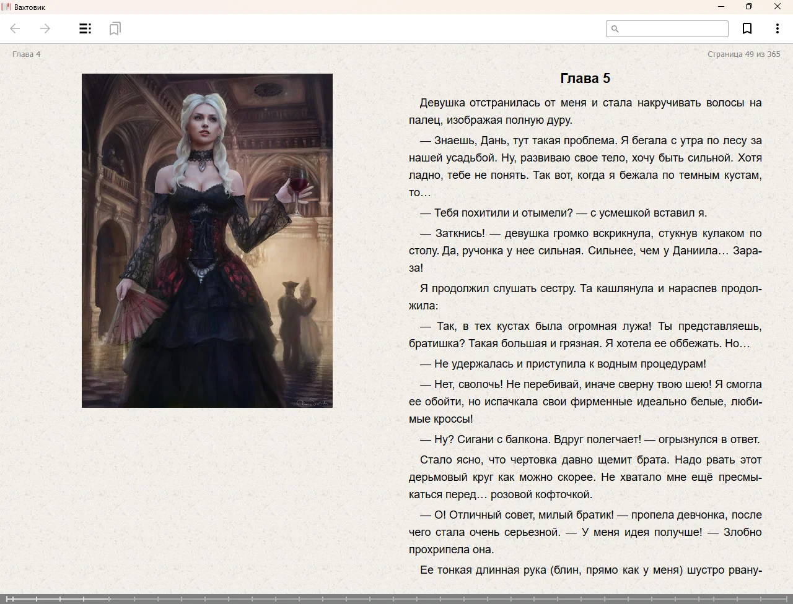Click the back navigation arrow
Screen dimensions: 793x604
coord(15,28)
